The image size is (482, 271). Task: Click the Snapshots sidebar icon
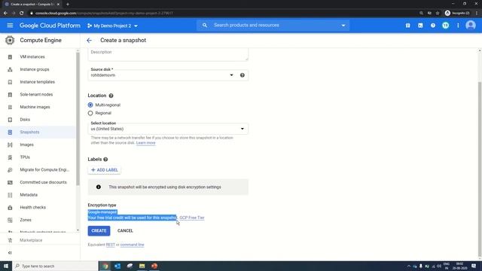point(10,132)
